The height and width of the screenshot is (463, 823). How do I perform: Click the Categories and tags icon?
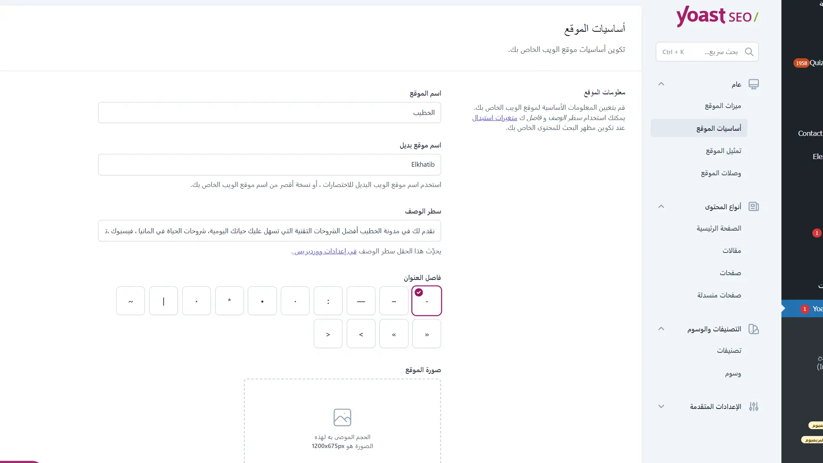(x=754, y=329)
